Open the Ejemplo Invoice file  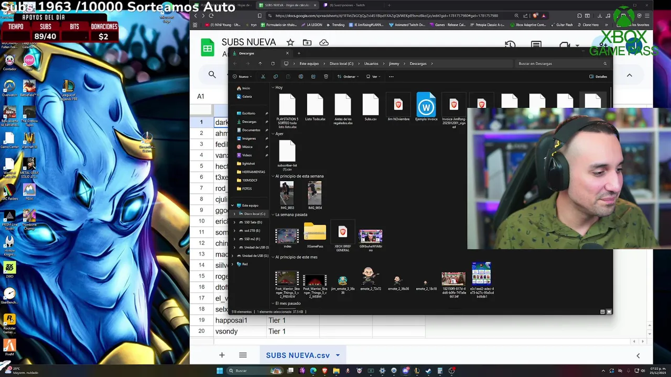pyautogui.click(x=426, y=107)
